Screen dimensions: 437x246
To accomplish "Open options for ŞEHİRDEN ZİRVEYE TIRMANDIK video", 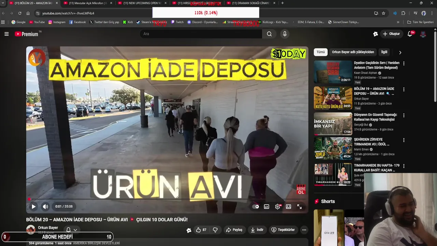I will [404, 140].
